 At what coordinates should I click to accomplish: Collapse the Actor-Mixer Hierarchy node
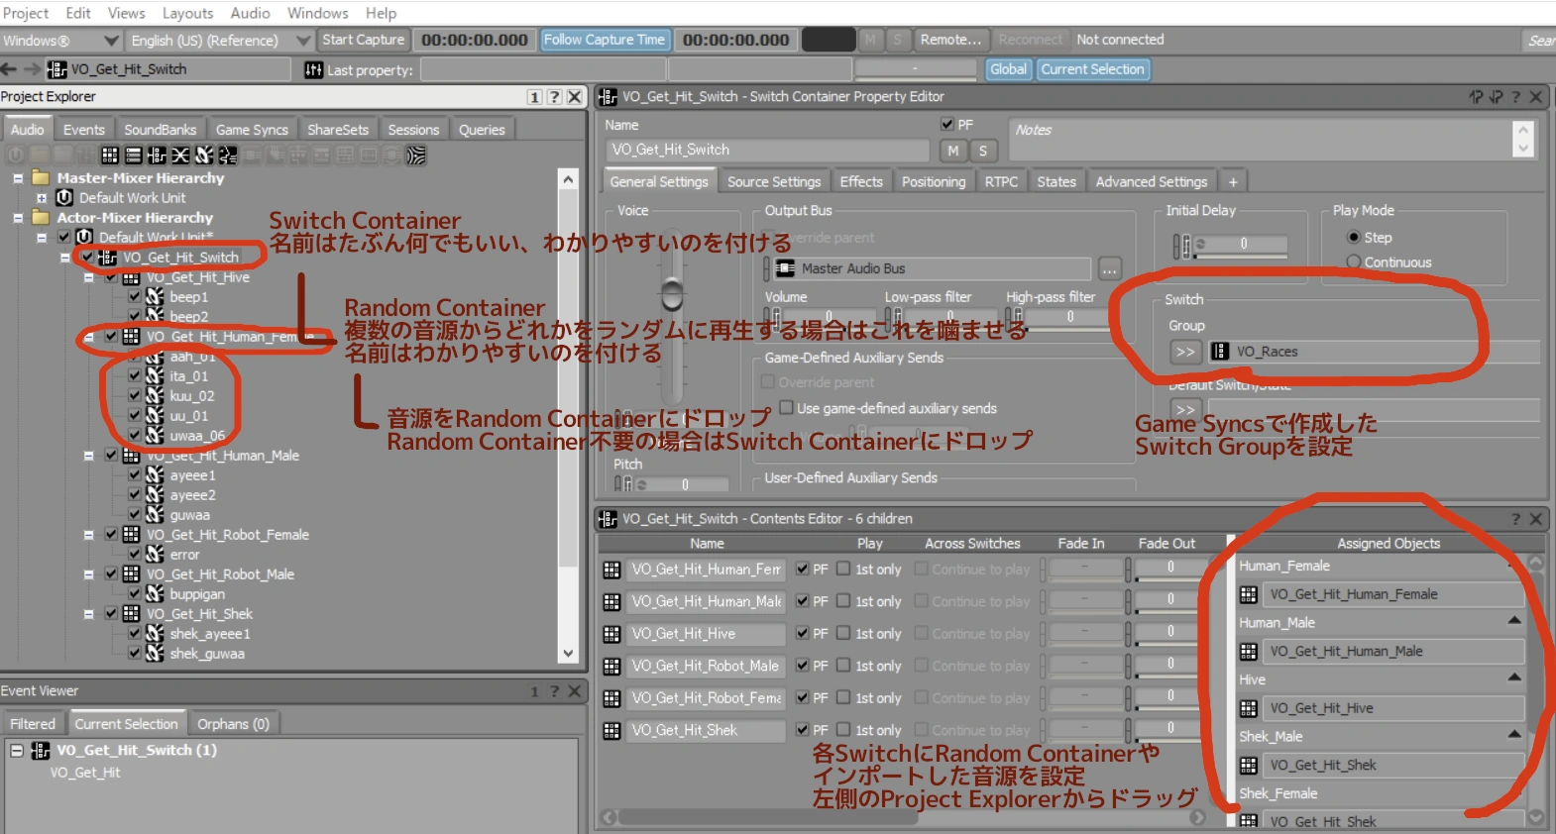18,218
